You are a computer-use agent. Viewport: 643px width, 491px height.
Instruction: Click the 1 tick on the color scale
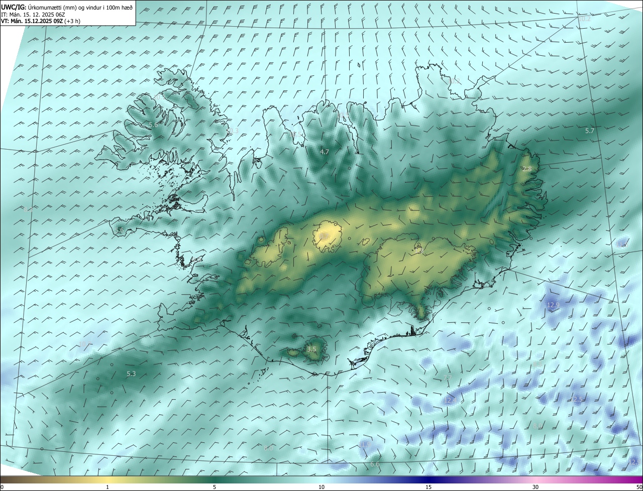(108, 487)
